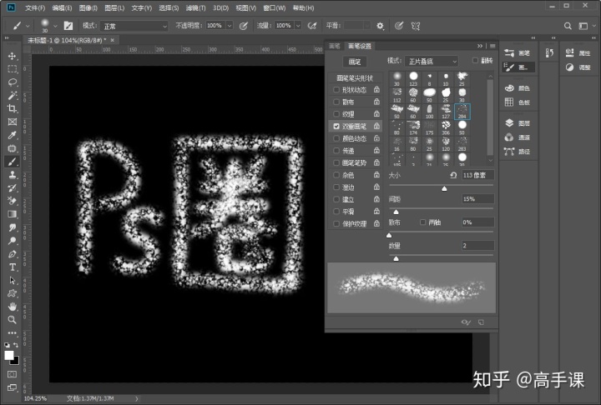
Task: Toggle brush settings panel icon in options bar
Action: tap(68, 26)
